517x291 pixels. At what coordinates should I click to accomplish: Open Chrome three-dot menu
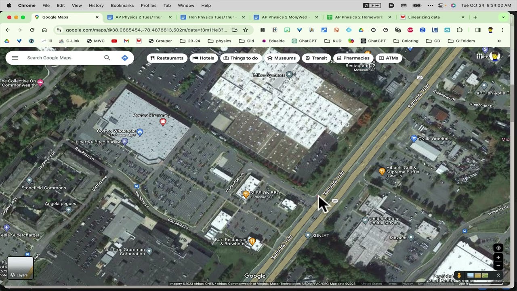coord(502,30)
